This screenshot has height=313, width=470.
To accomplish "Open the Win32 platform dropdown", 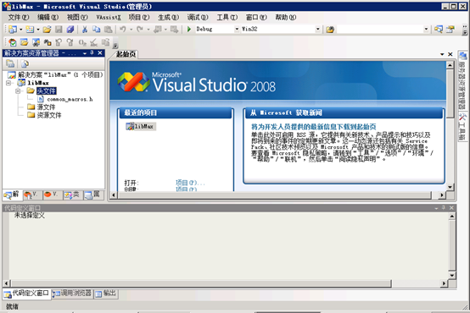I will [x=318, y=29].
